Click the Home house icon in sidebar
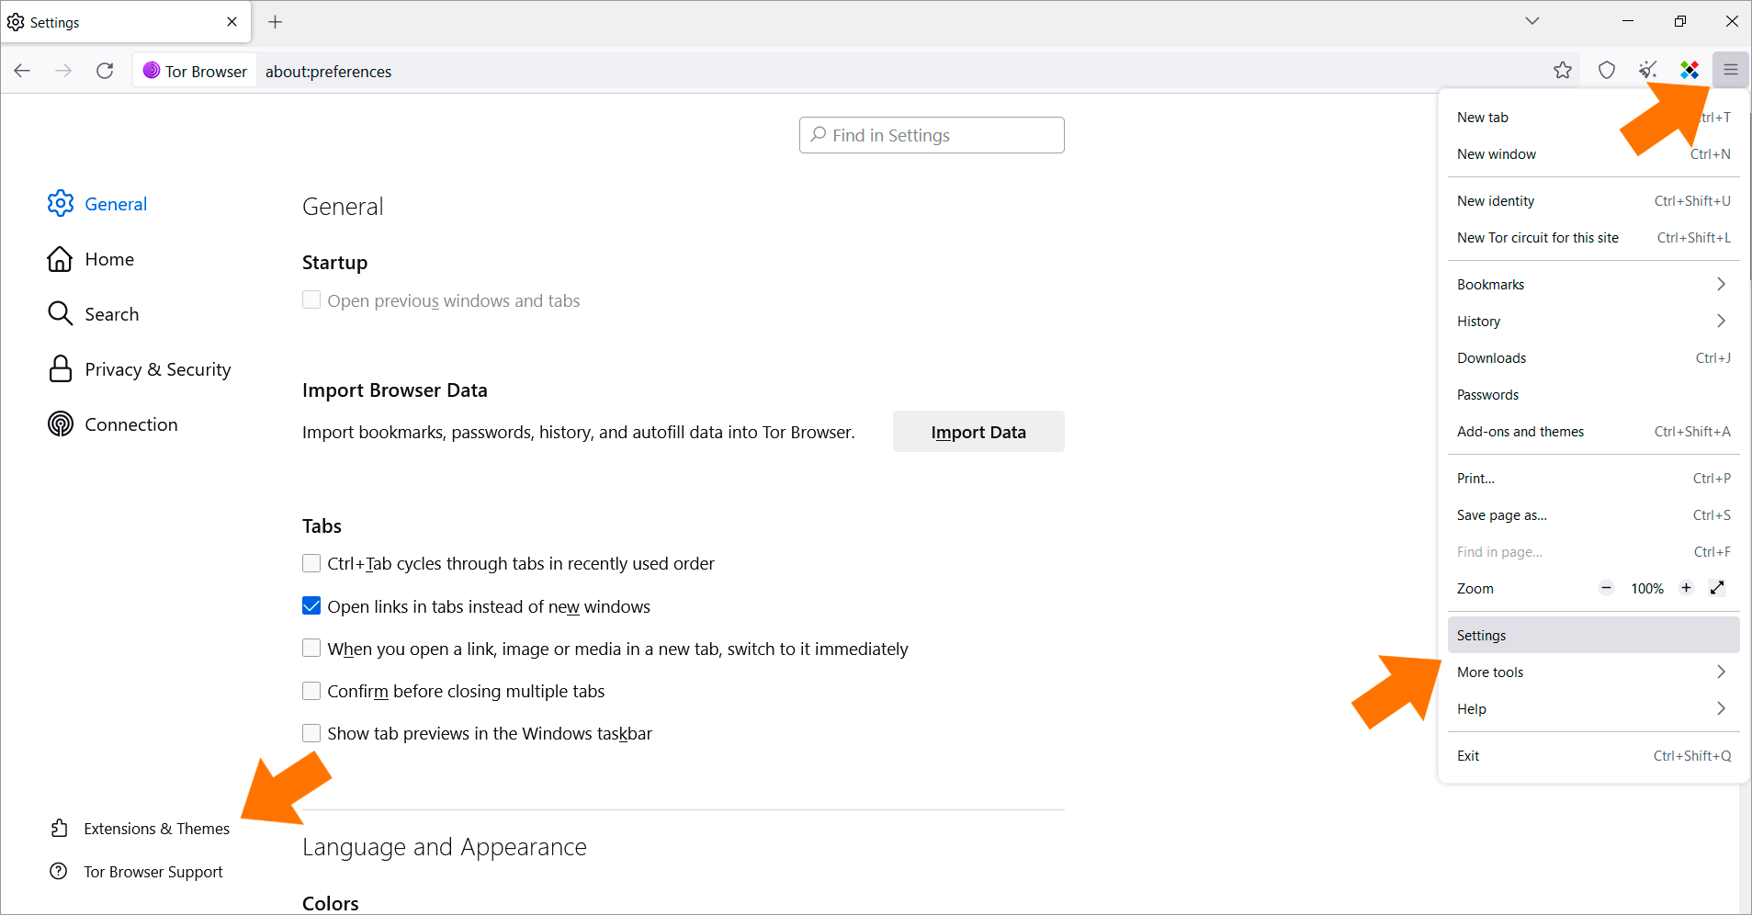Image resolution: width=1752 pixels, height=915 pixels. coord(61,259)
